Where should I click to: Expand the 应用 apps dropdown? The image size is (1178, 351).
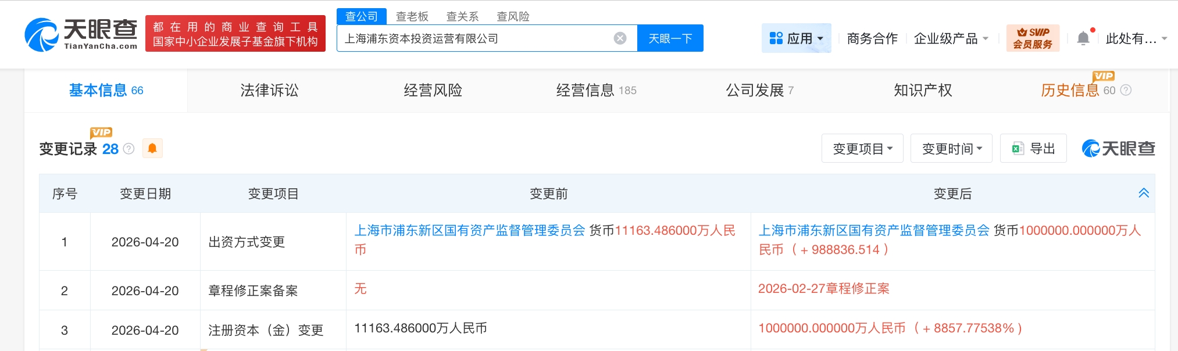[x=796, y=38]
